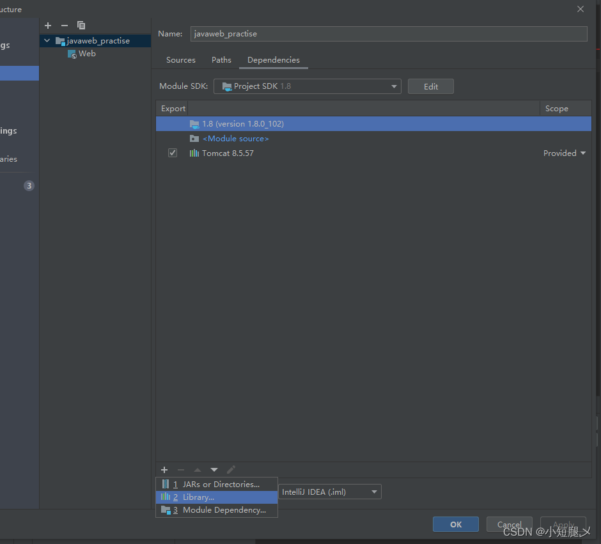This screenshot has height=544, width=601.
Task: Choose Module Dependency... menu item
Action: tap(217, 510)
